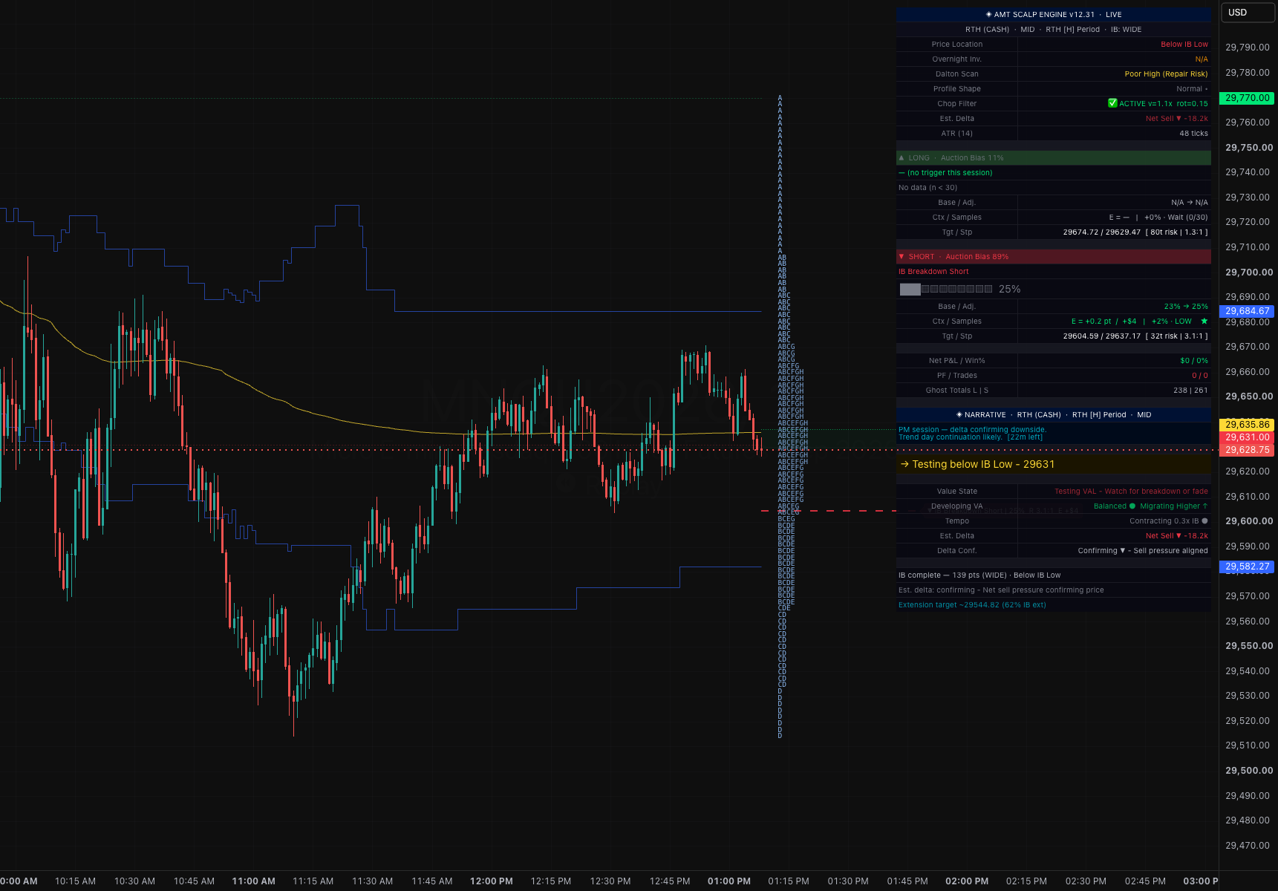
Task: Click the 'Testing VAL - Watch for breakdown or fade' text
Action: [x=1131, y=492]
